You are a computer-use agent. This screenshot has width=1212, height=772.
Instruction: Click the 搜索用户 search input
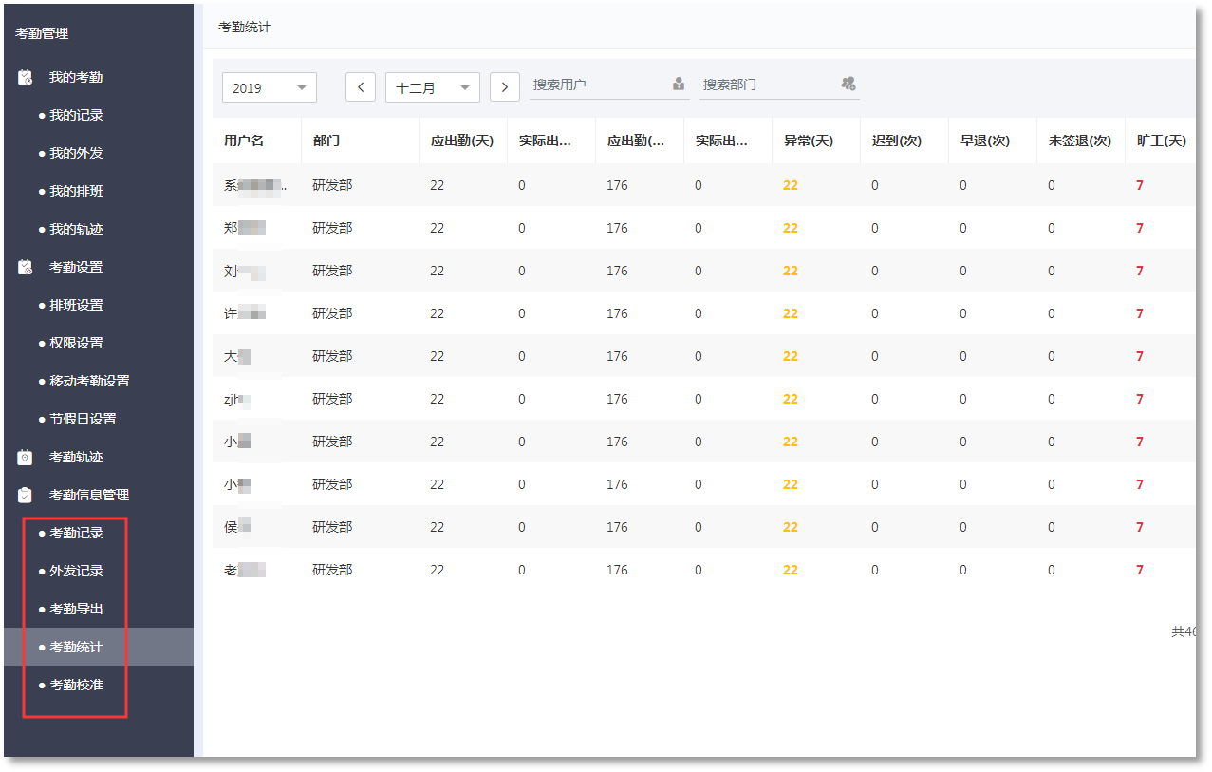[x=598, y=85]
